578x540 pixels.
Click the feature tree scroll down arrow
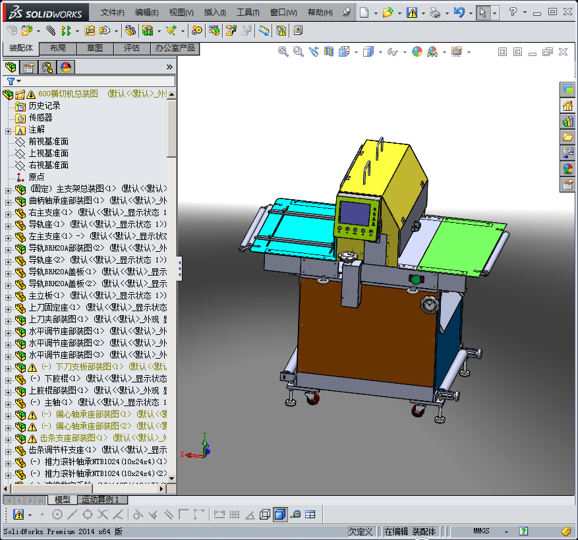pos(171,479)
